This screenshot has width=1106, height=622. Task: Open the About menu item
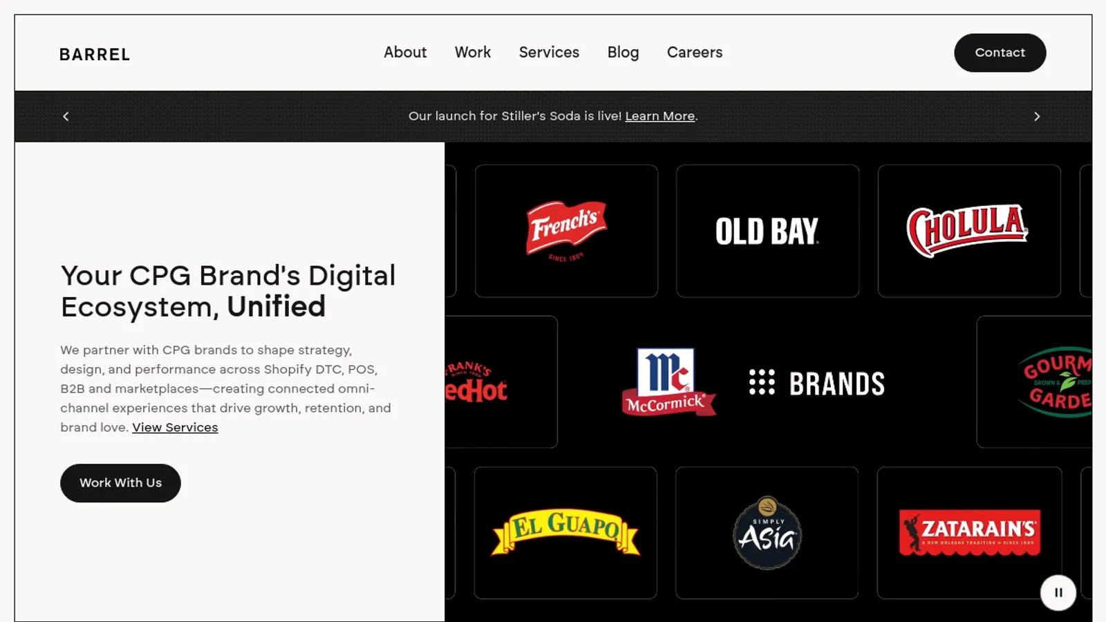coord(405,53)
